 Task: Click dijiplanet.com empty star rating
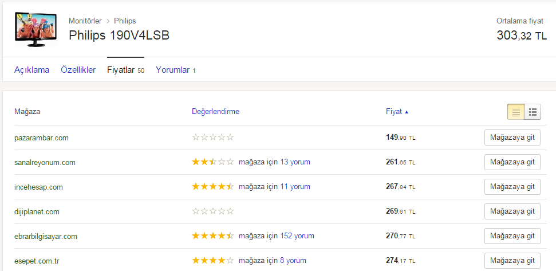213,211
